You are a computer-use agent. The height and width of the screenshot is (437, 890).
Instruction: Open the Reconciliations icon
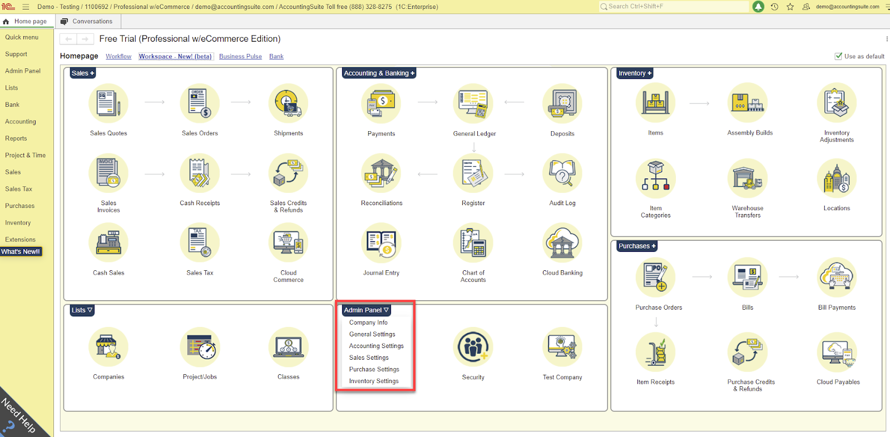point(381,173)
